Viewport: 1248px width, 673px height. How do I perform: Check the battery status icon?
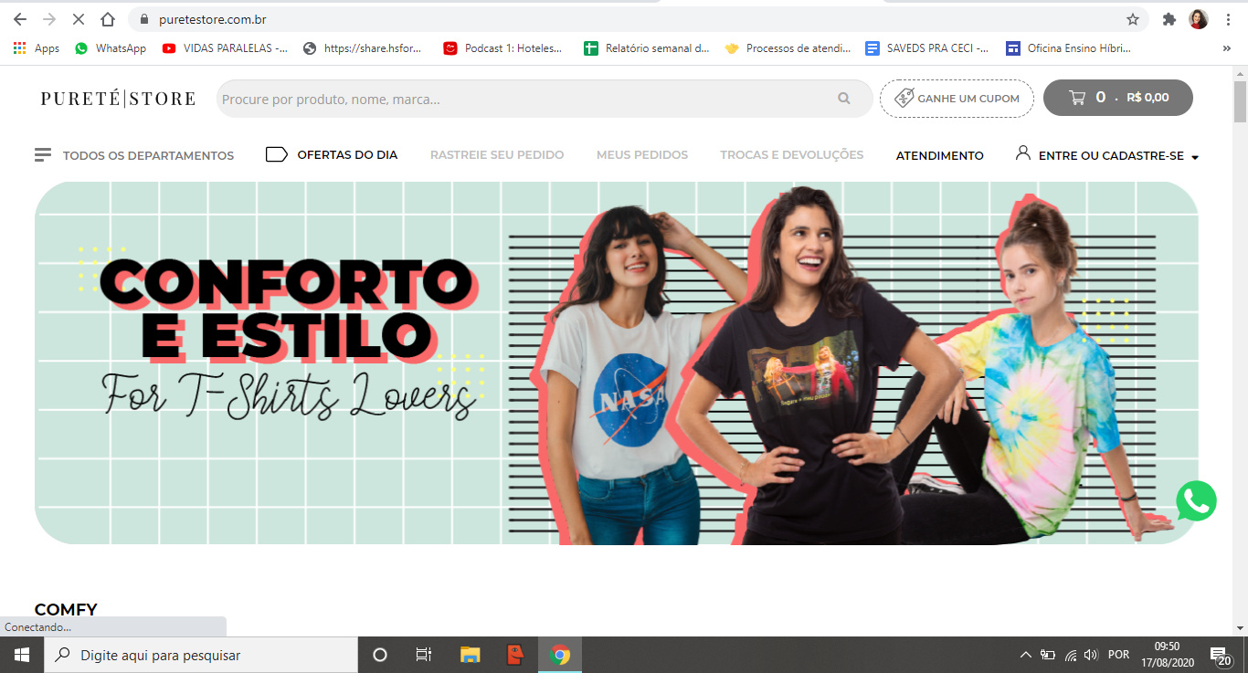click(1048, 655)
